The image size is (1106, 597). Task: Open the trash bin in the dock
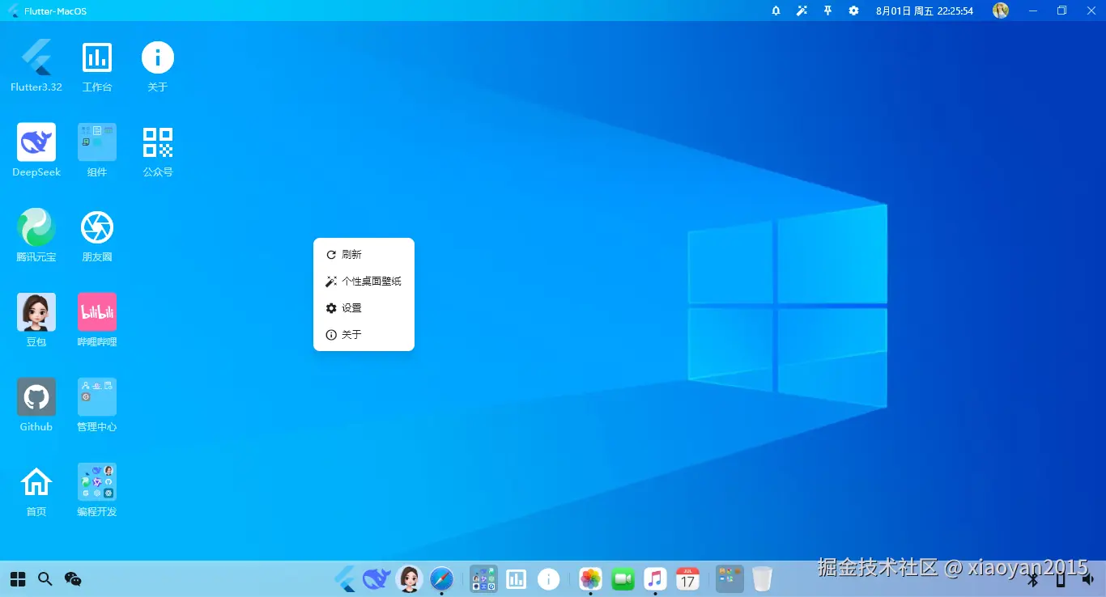pyautogui.click(x=762, y=578)
